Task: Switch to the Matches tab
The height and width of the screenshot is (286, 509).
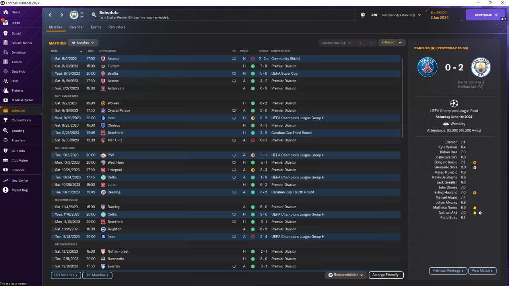Action: pyautogui.click(x=56, y=27)
